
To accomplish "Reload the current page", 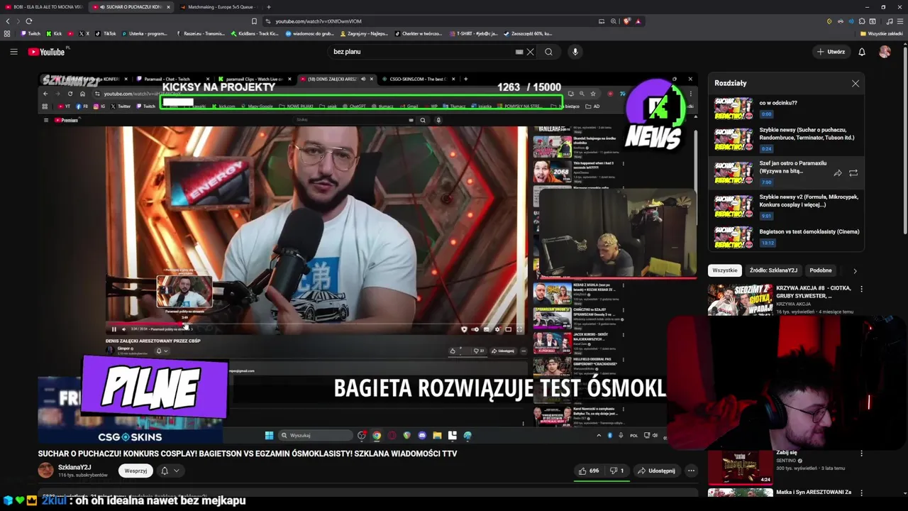I will pos(28,21).
